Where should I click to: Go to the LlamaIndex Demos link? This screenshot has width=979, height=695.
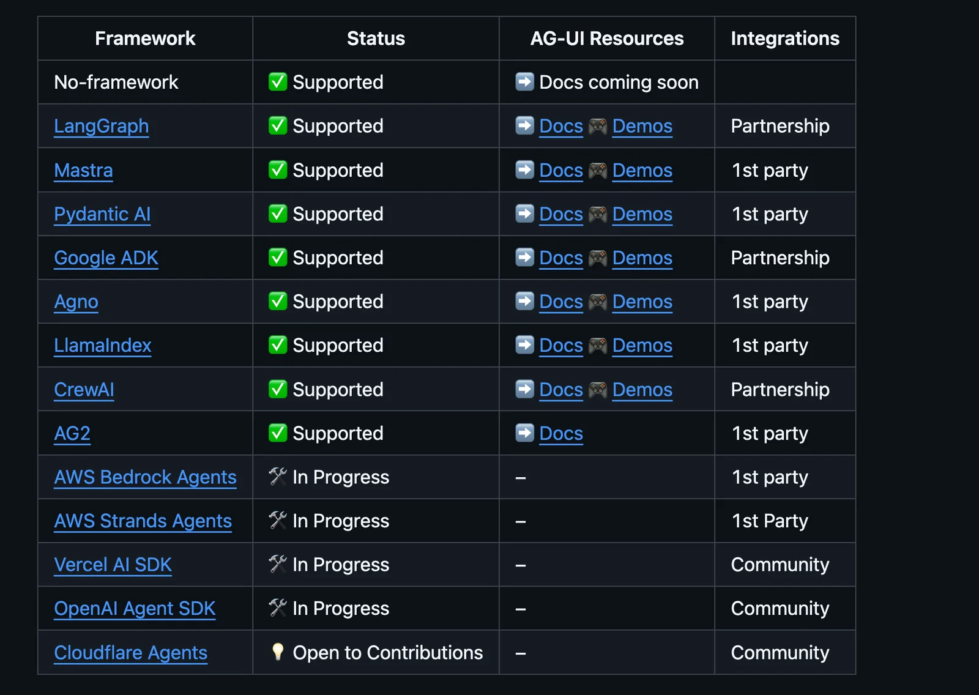[x=642, y=346]
